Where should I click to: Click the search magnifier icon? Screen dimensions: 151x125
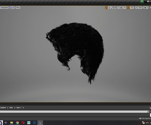(148, 111)
